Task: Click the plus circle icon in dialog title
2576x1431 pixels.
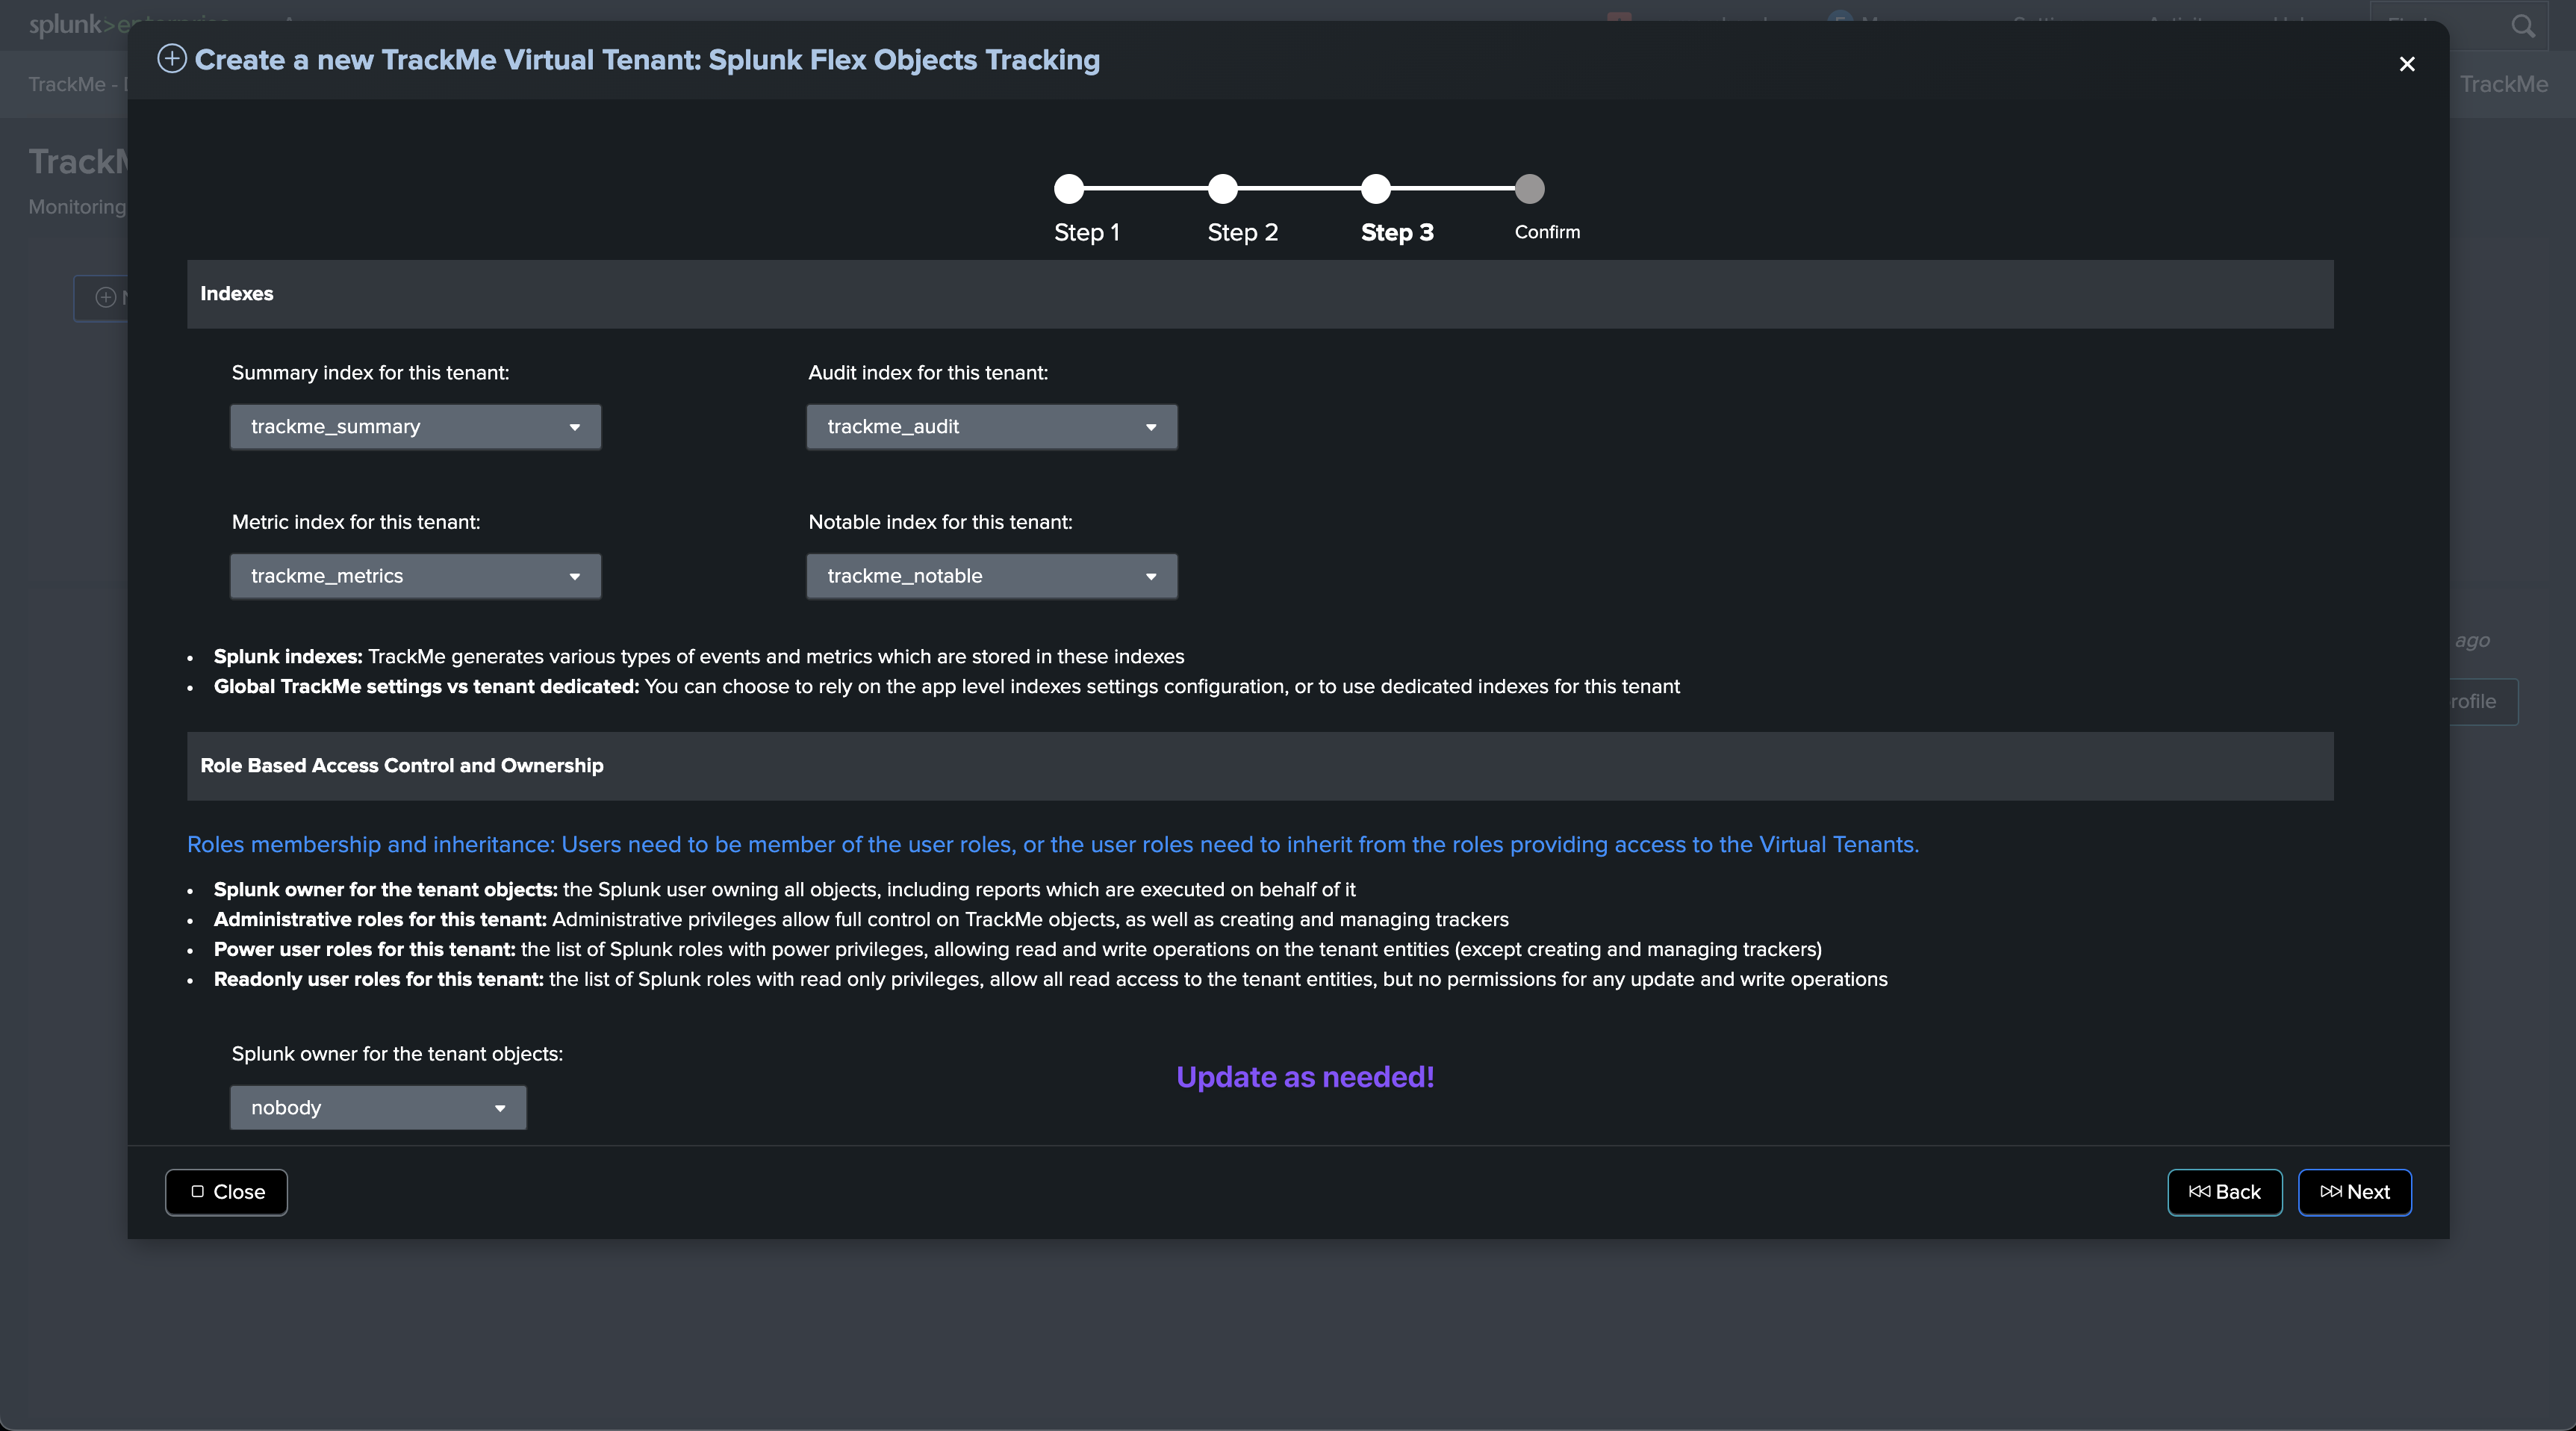Action: [x=172, y=59]
